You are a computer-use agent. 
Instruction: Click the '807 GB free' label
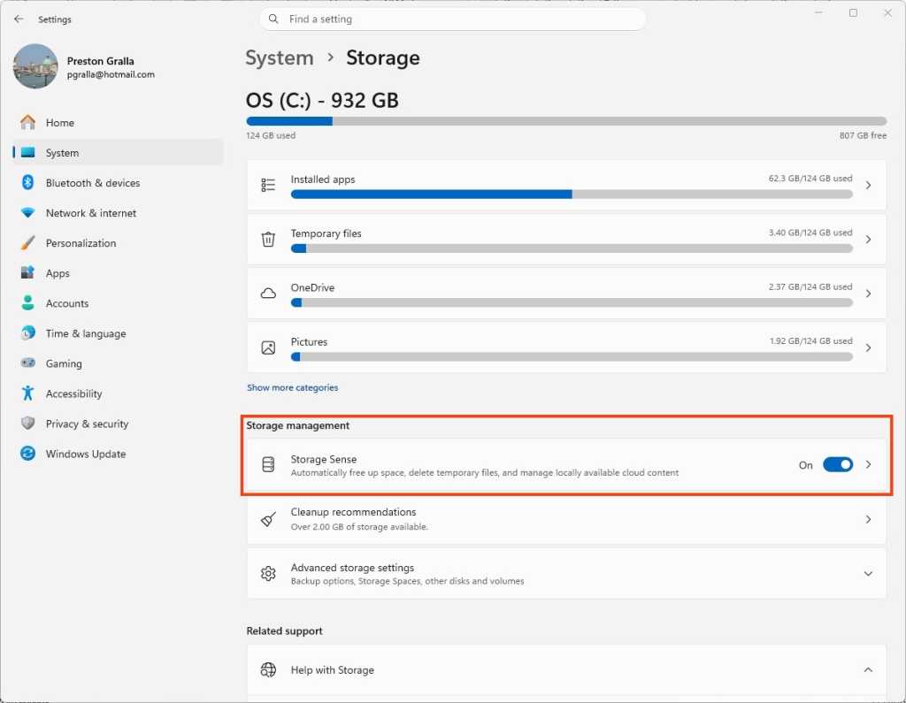[863, 135]
